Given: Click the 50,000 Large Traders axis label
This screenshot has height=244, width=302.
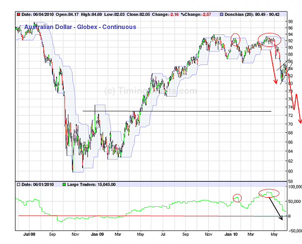Looking at the screenshot, I should point(294,201).
